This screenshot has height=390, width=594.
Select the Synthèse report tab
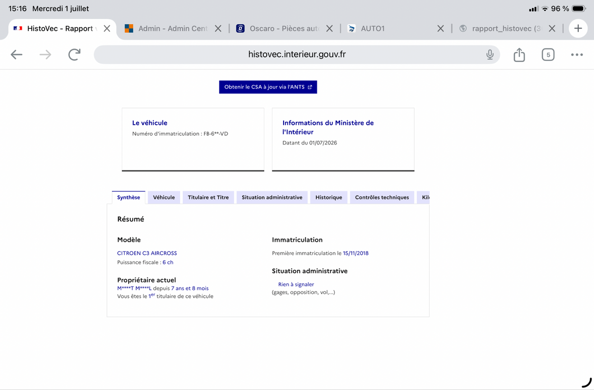[x=129, y=197]
